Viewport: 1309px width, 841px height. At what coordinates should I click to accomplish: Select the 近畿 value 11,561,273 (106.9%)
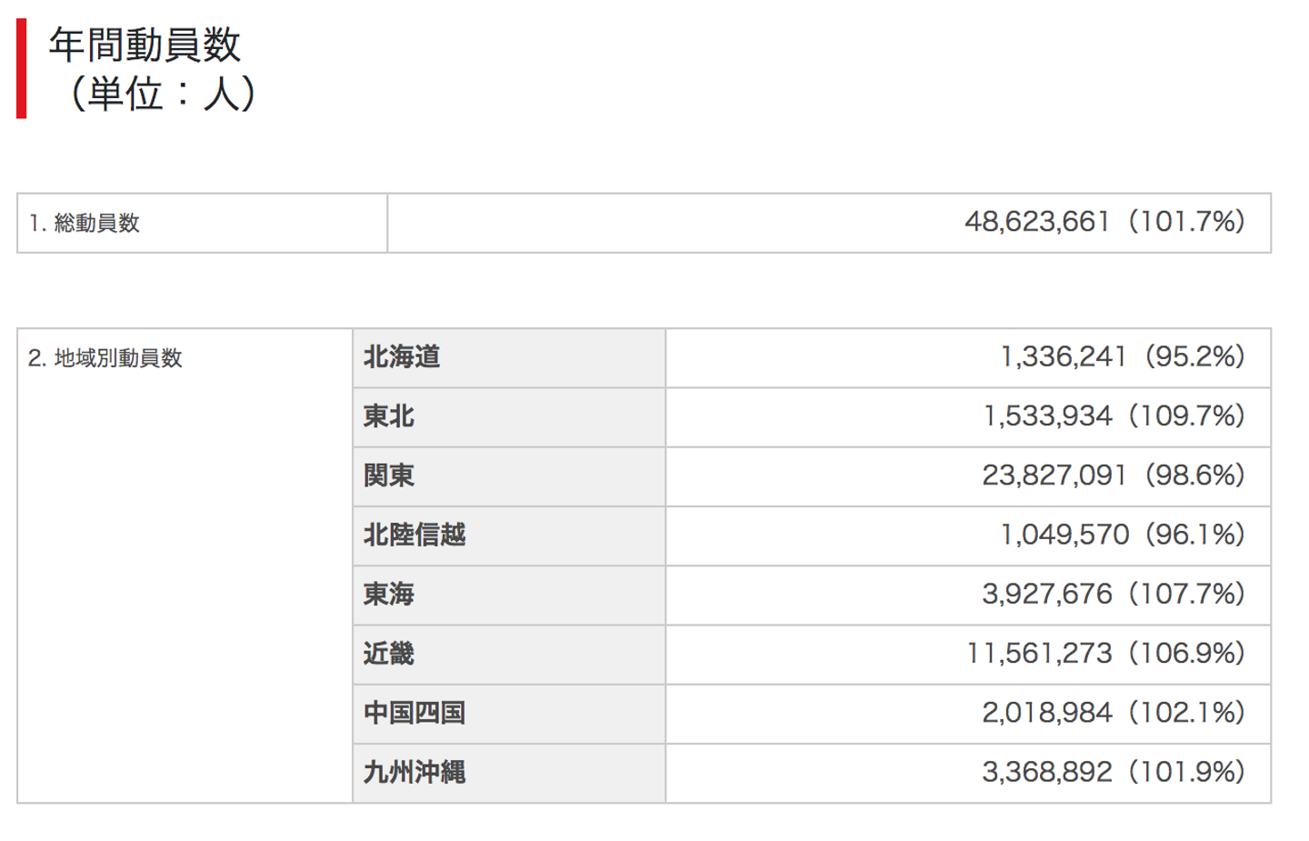tap(1104, 654)
